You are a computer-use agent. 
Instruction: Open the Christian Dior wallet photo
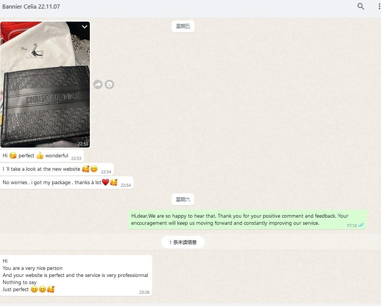pos(45,85)
